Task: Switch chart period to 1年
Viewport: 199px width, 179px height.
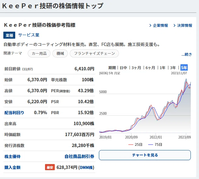Action: [162, 68]
